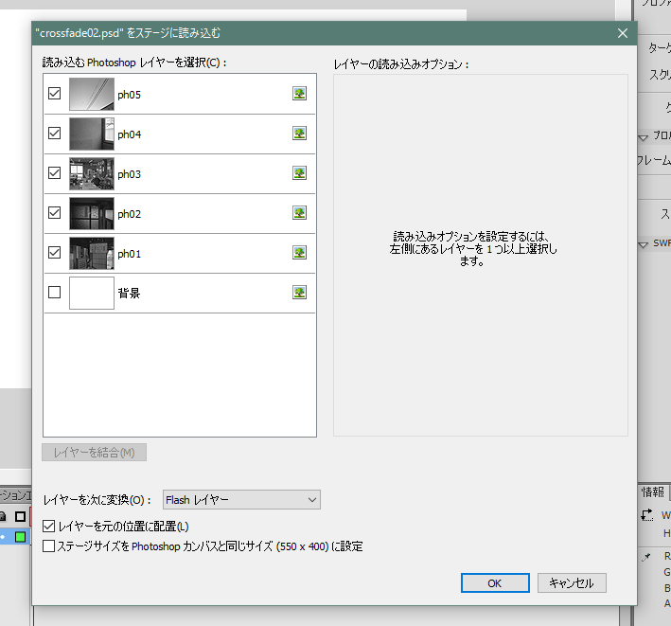Click the キャンセル button
The image size is (671, 626).
[x=572, y=583]
